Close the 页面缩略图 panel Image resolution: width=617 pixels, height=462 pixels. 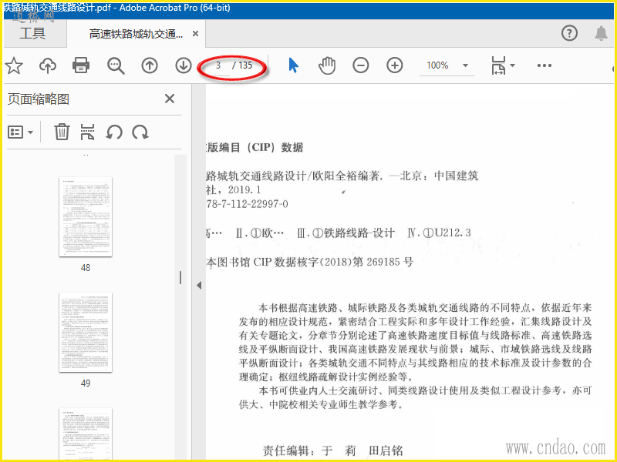pyautogui.click(x=170, y=99)
